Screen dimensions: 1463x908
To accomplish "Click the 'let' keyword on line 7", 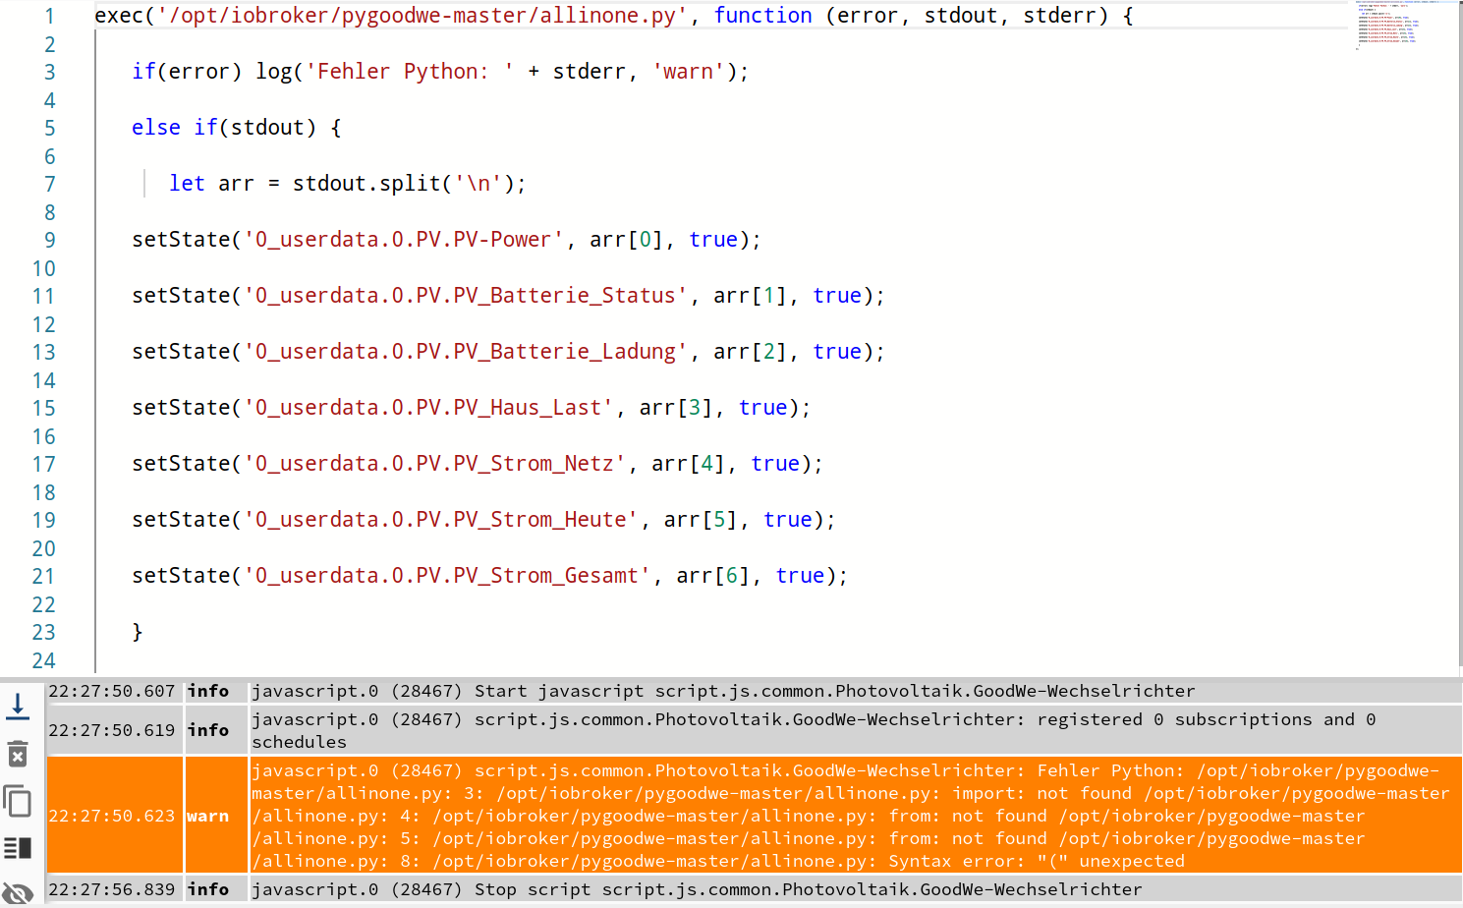I will point(187,184).
